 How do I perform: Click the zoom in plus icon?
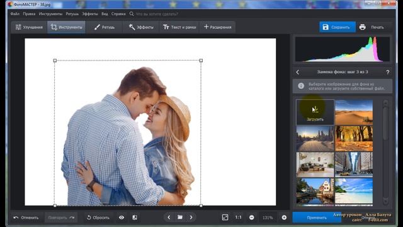coord(284,218)
